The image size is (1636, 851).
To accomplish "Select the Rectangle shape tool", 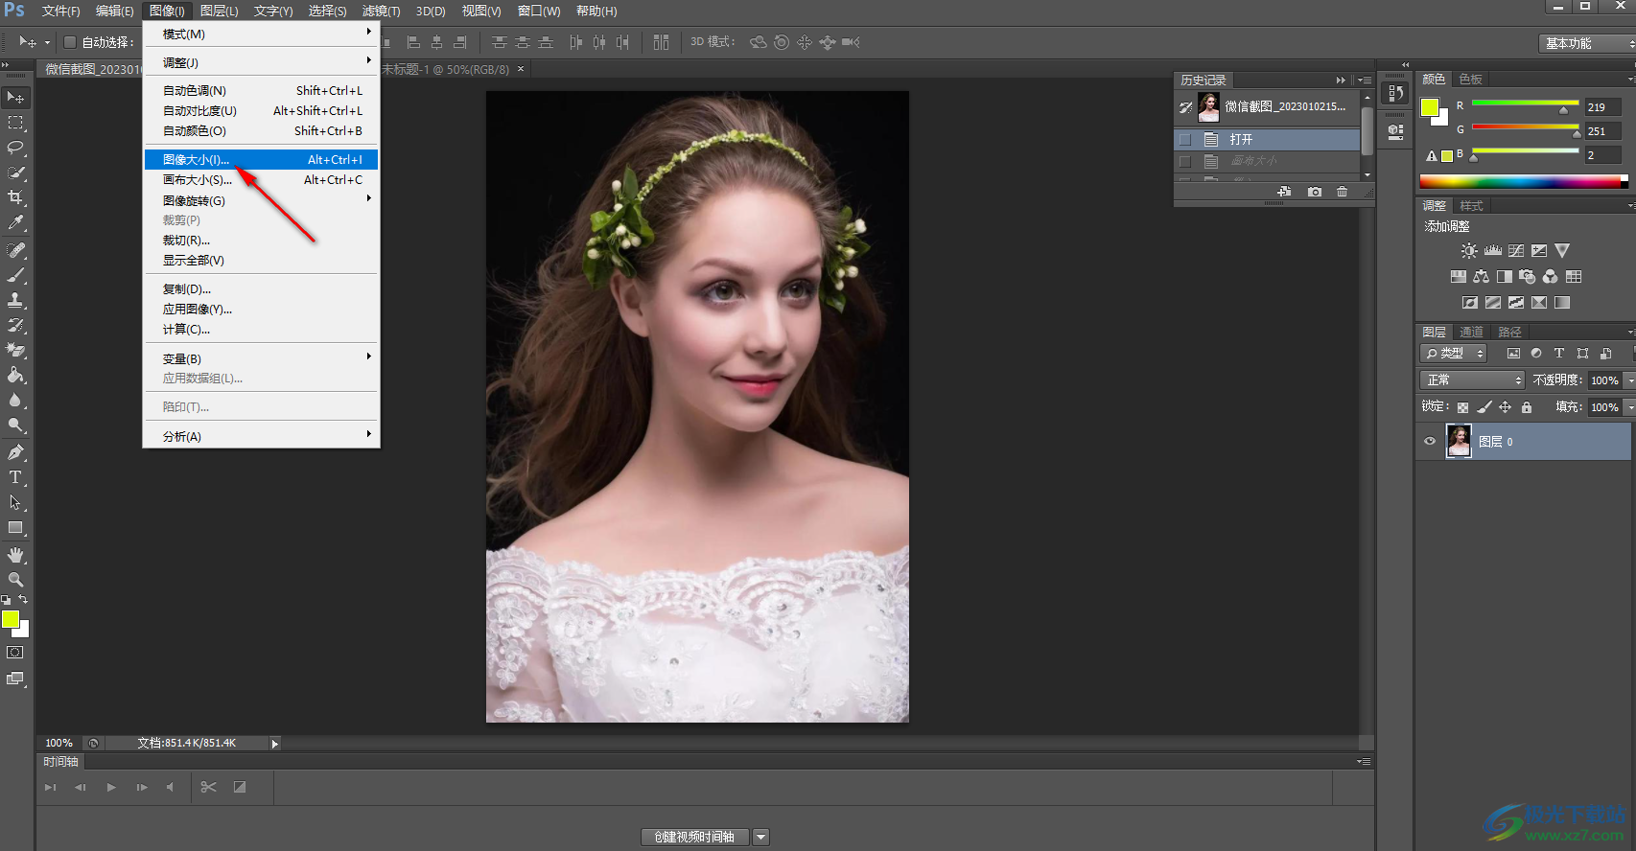I will (16, 527).
